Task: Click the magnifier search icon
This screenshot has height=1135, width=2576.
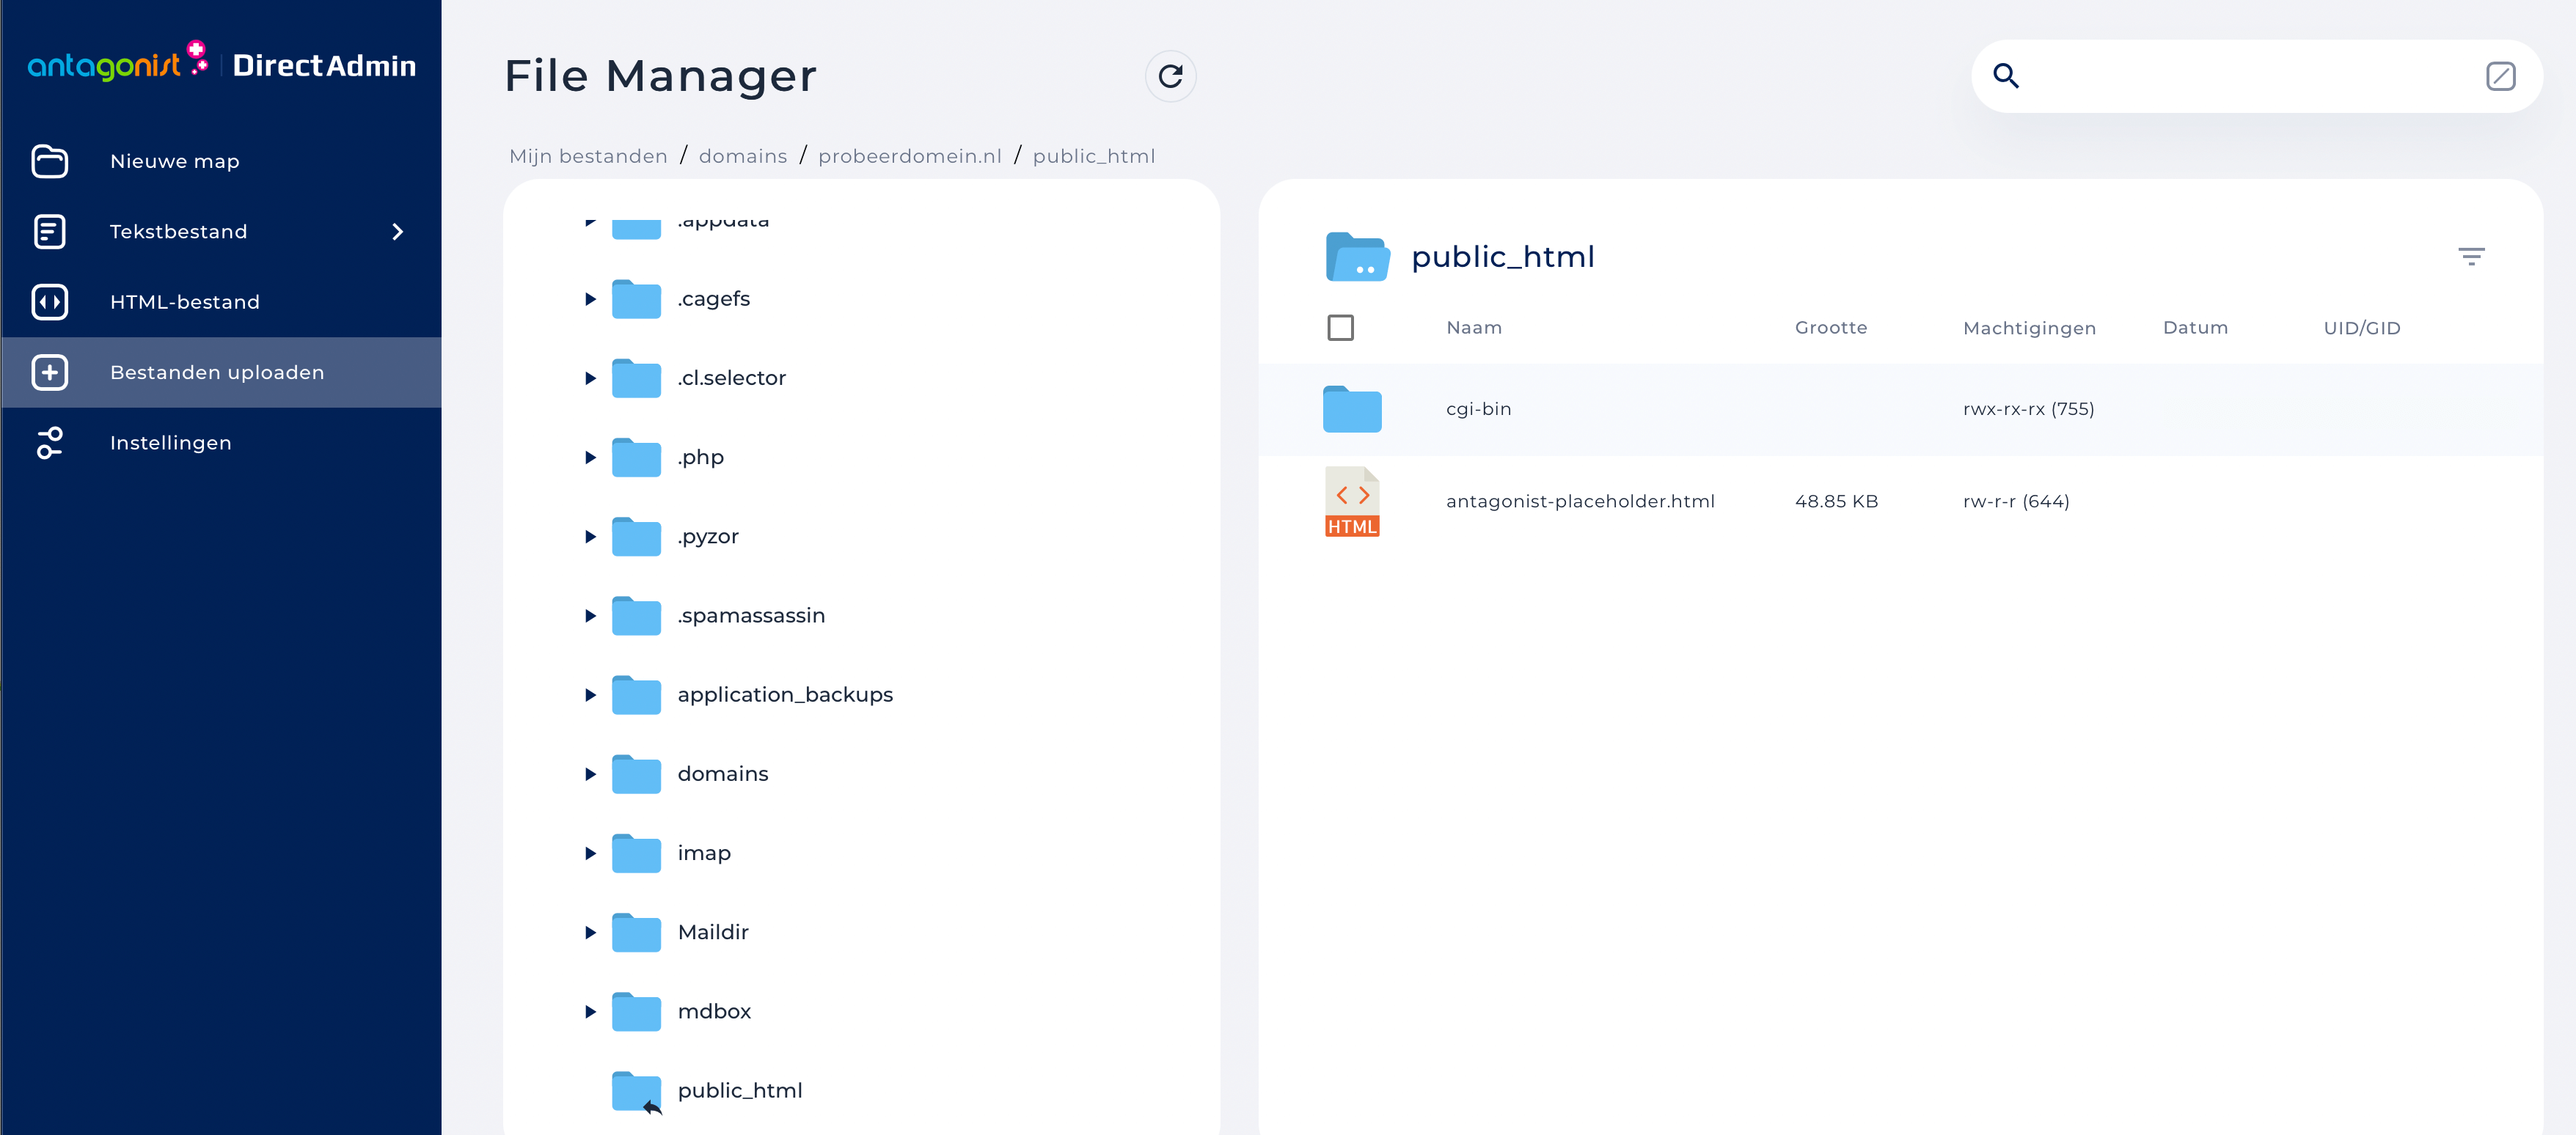Action: [x=2005, y=76]
